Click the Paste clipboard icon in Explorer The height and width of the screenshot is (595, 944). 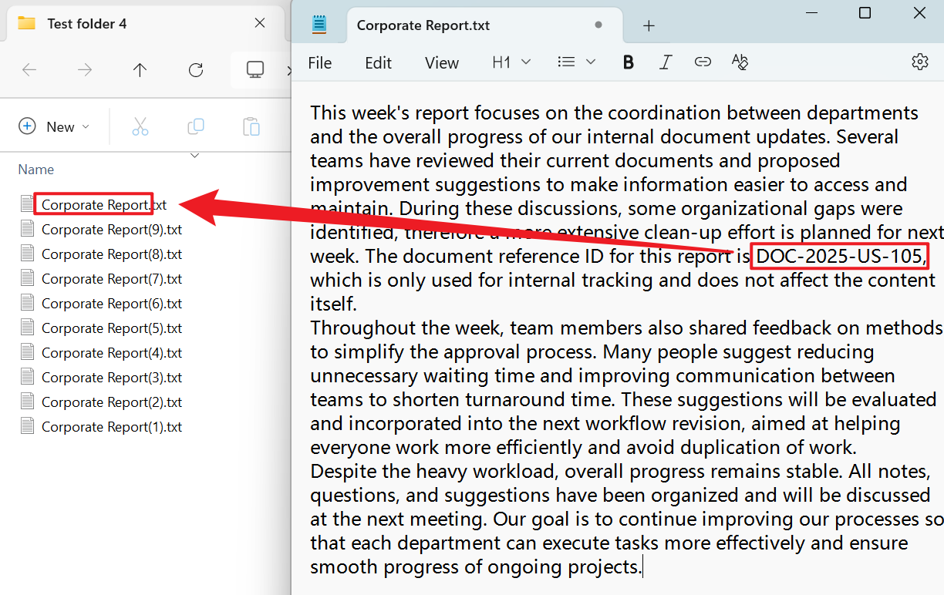pos(251,126)
